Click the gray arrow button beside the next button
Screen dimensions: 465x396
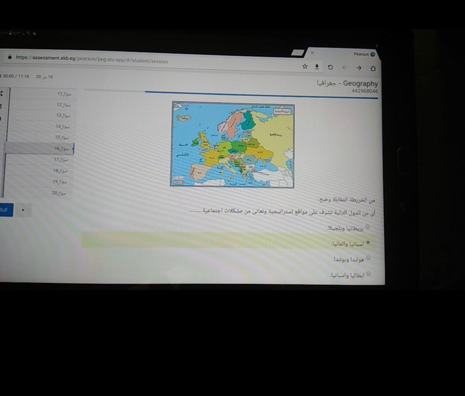click(23, 210)
